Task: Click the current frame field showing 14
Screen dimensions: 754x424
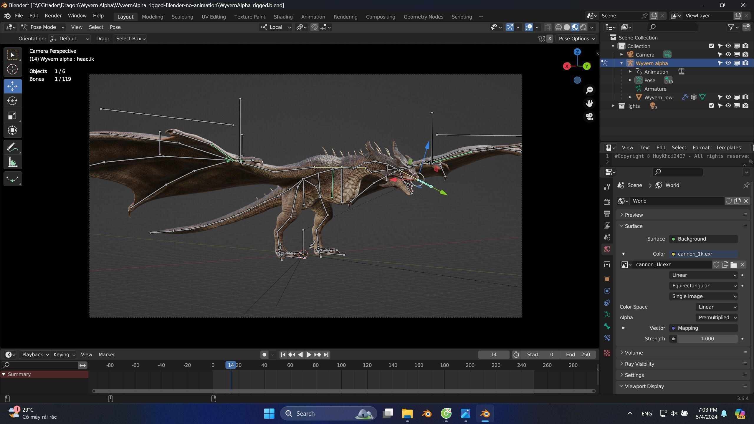Action: (x=494, y=355)
